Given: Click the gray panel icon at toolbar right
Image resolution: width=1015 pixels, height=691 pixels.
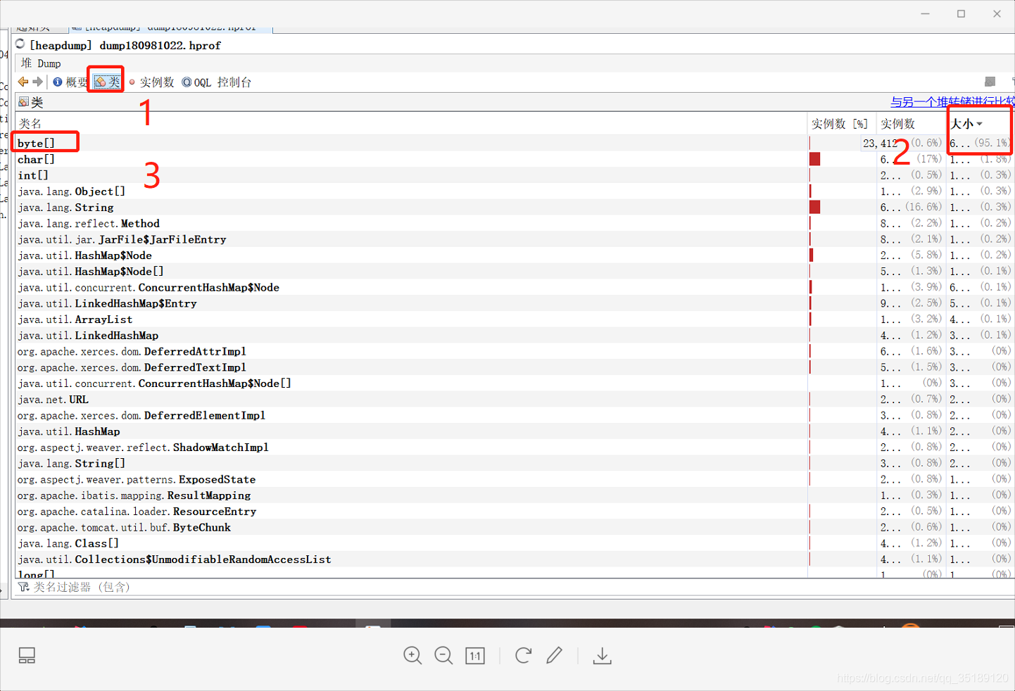Looking at the screenshot, I should click(990, 82).
